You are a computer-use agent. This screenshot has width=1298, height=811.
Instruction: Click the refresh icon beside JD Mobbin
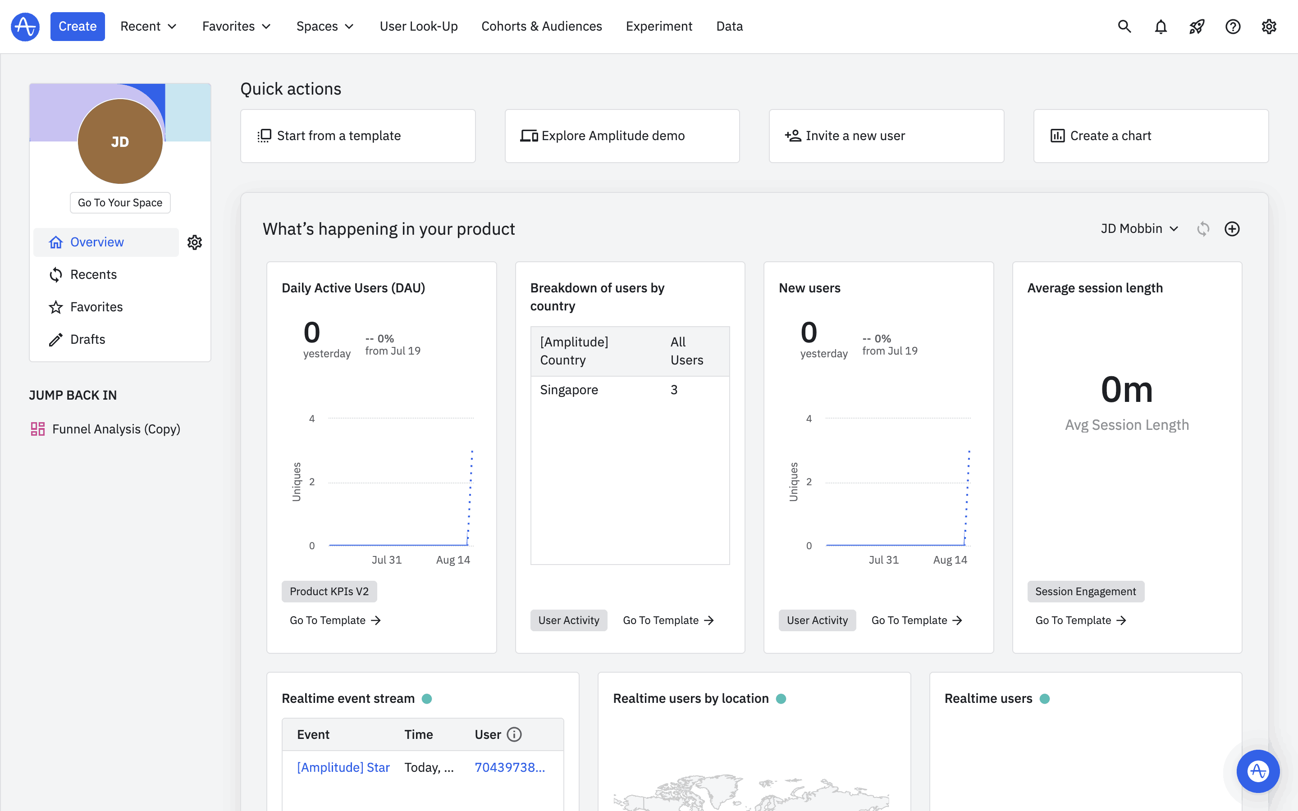tap(1203, 229)
